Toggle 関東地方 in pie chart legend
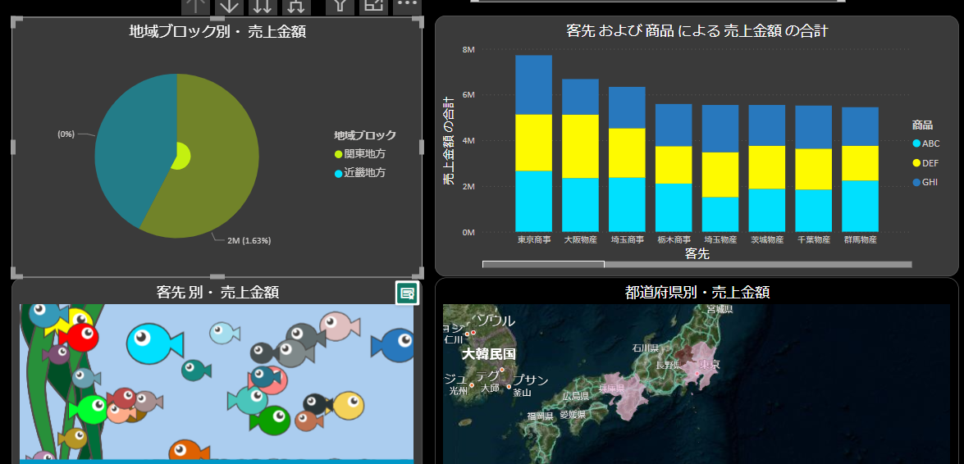This screenshot has width=964, height=464. (364, 154)
